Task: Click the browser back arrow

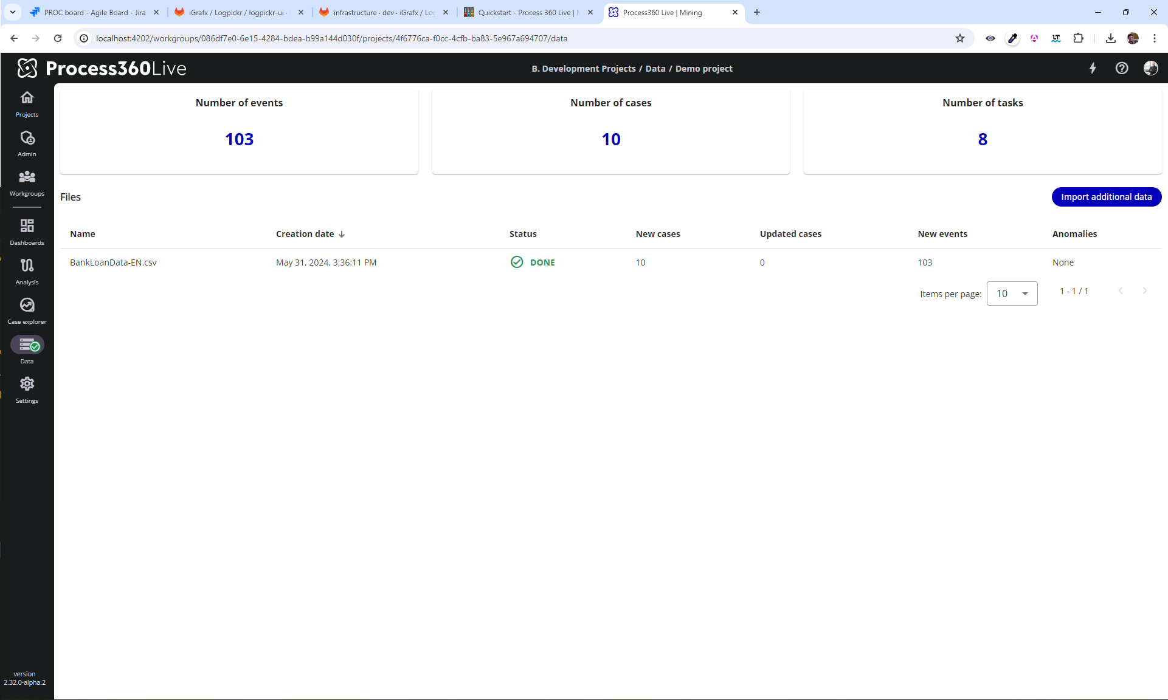Action: click(14, 38)
